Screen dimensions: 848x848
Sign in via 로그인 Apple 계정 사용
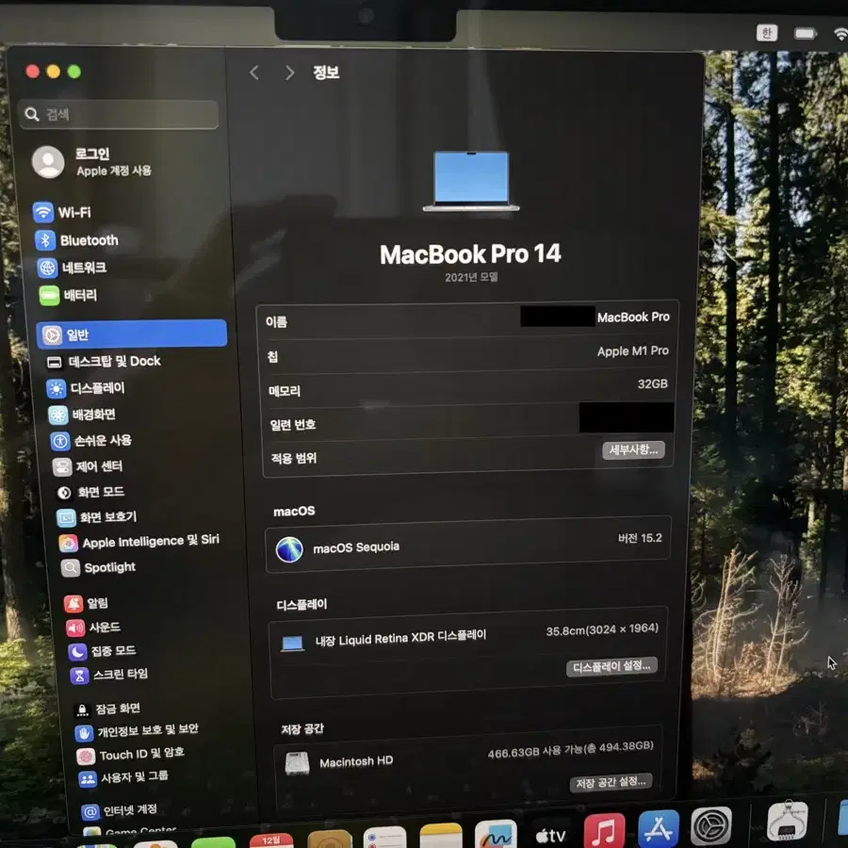click(92, 162)
